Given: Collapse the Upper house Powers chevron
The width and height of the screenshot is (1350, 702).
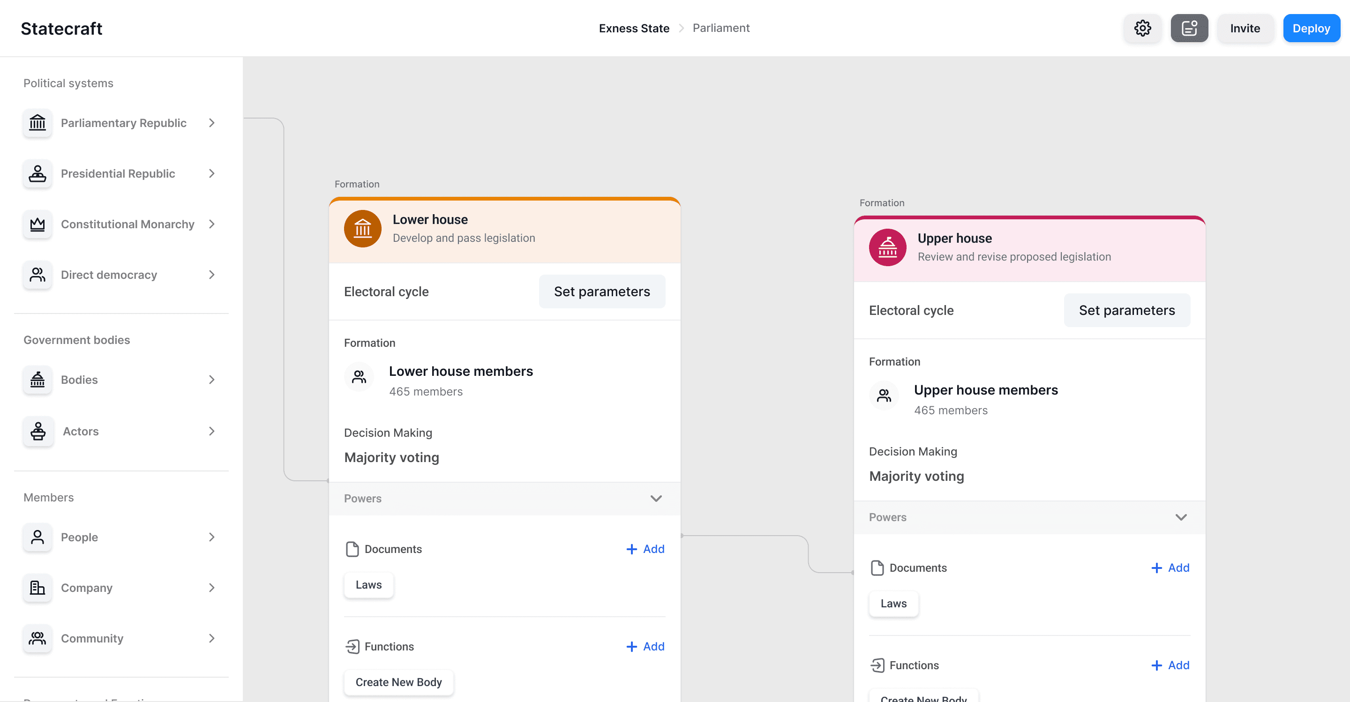Looking at the screenshot, I should tap(1181, 517).
